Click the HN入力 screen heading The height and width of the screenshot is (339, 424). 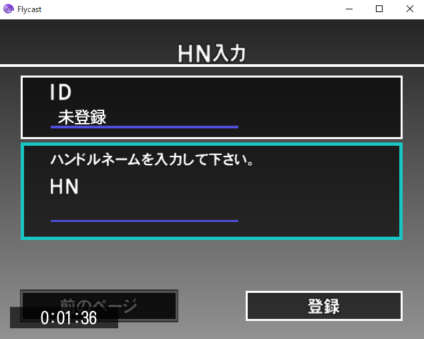tap(212, 53)
